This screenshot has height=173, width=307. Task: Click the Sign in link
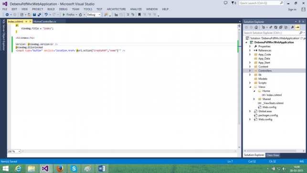click(292, 10)
